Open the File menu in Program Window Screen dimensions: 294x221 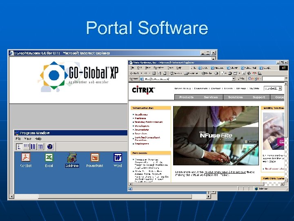pos(18,139)
